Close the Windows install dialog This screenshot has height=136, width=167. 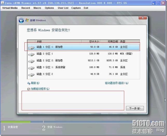coord(143,18)
